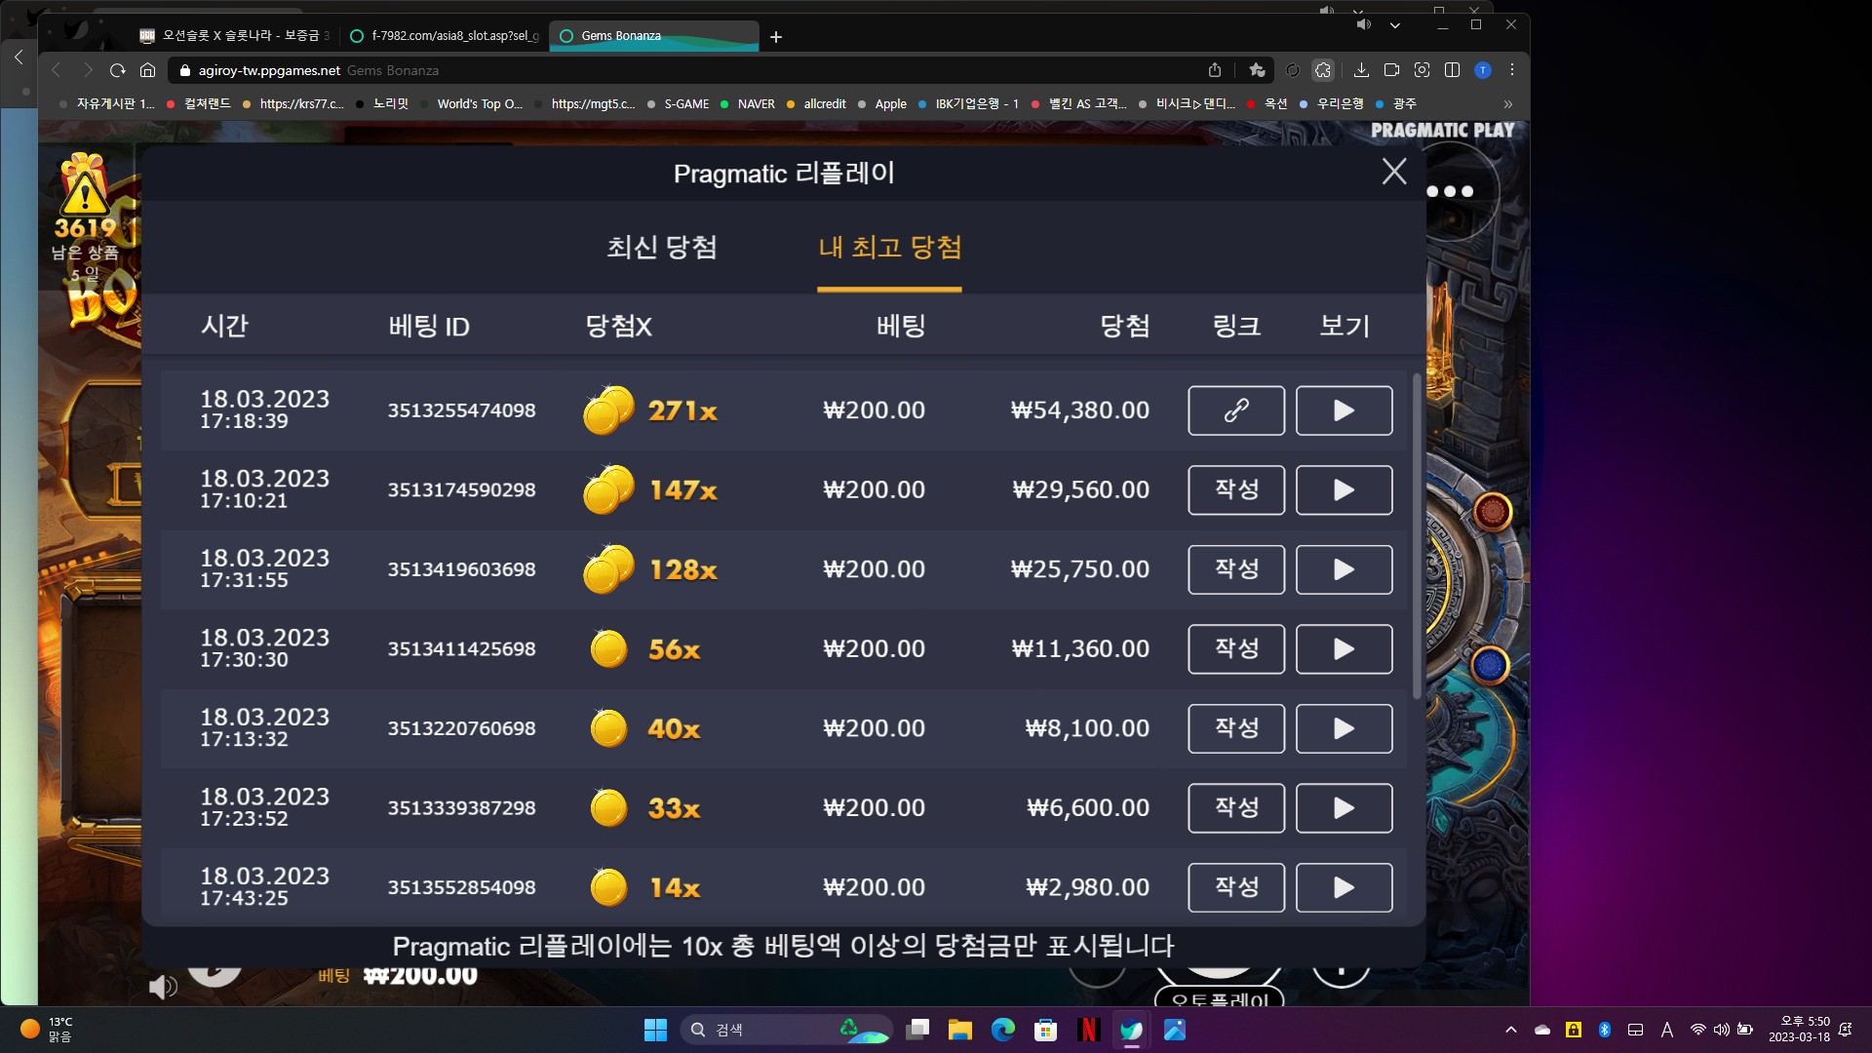Open the 자유게시판 bookmark

pyautogui.click(x=107, y=104)
